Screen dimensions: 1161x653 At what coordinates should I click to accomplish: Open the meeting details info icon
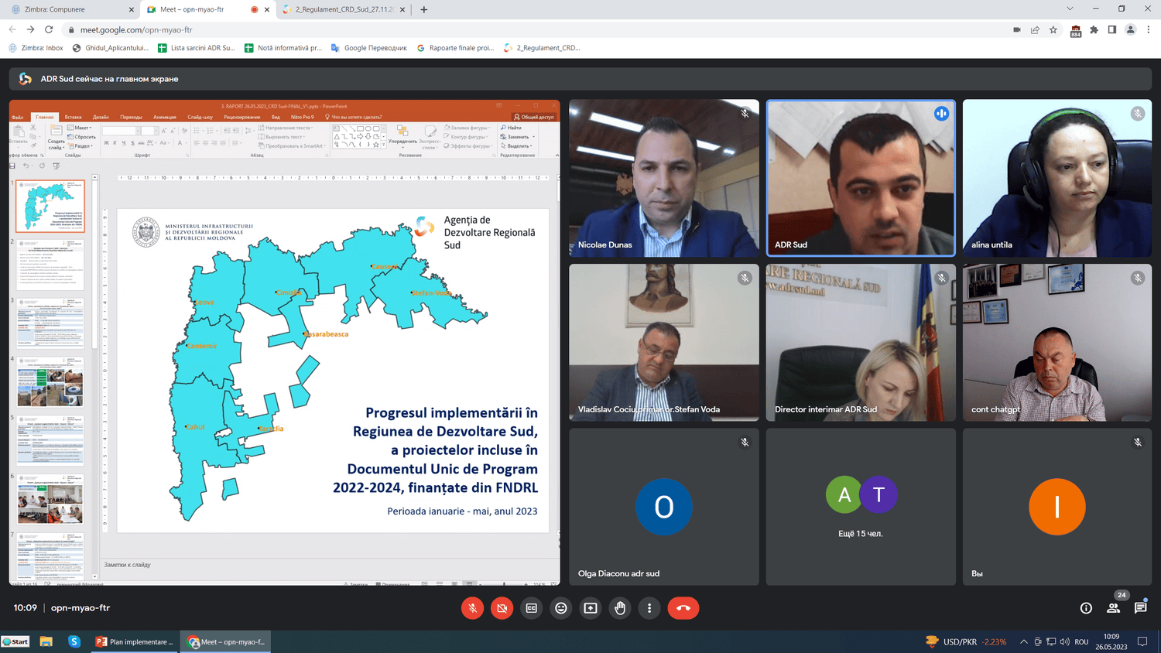pyautogui.click(x=1086, y=608)
